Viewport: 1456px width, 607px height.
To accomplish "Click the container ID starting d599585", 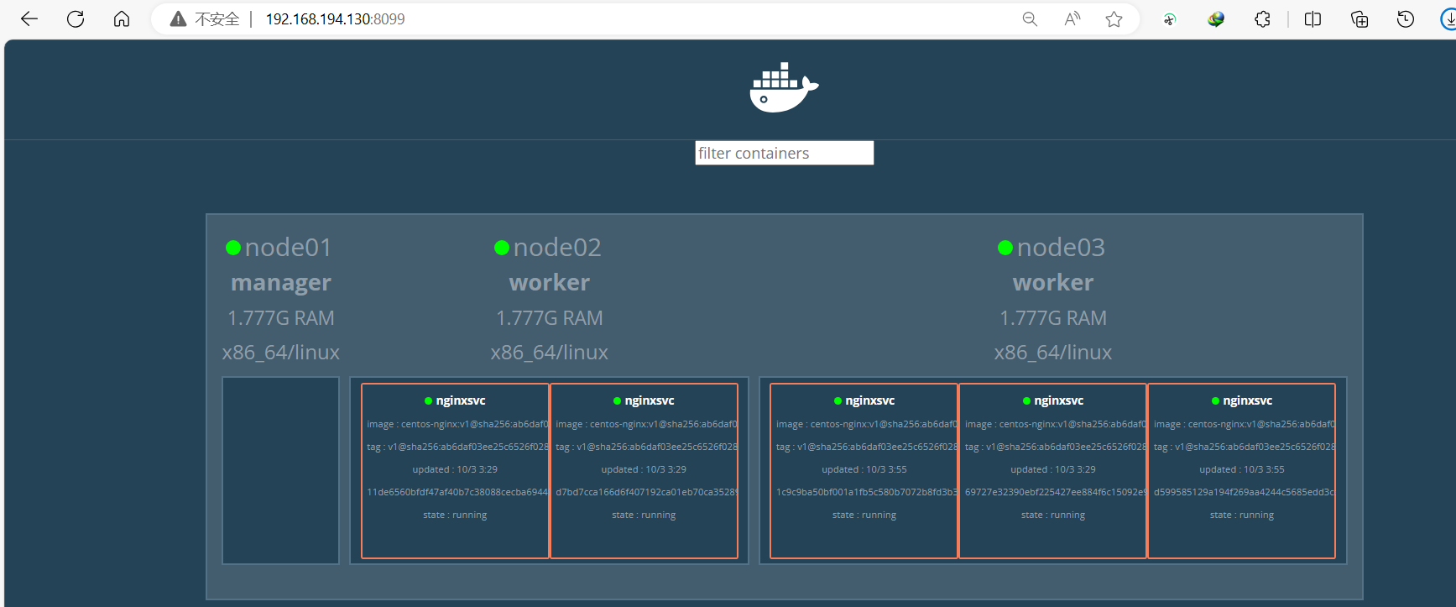I will pos(1244,492).
